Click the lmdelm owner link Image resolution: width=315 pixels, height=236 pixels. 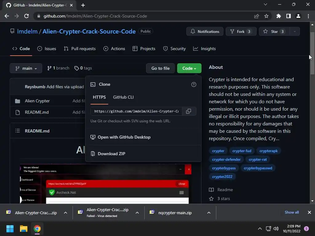[x=27, y=32]
